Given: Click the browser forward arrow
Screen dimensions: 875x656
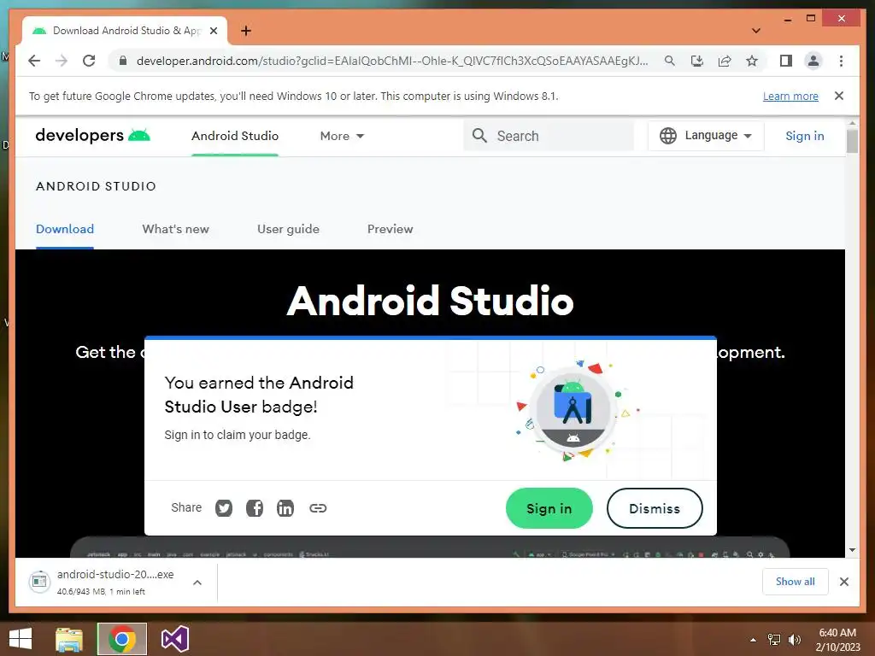Looking at the screenshot, I should [62, 61].
